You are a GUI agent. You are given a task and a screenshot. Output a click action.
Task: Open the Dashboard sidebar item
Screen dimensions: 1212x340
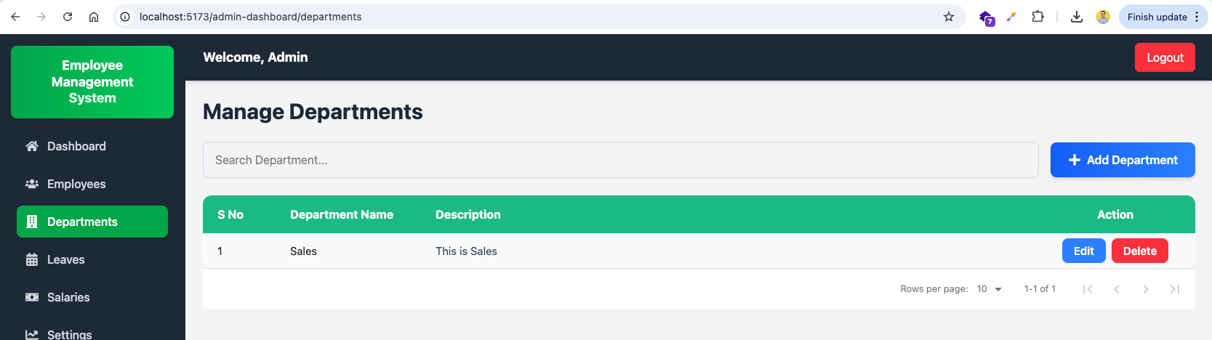(92, 146)
